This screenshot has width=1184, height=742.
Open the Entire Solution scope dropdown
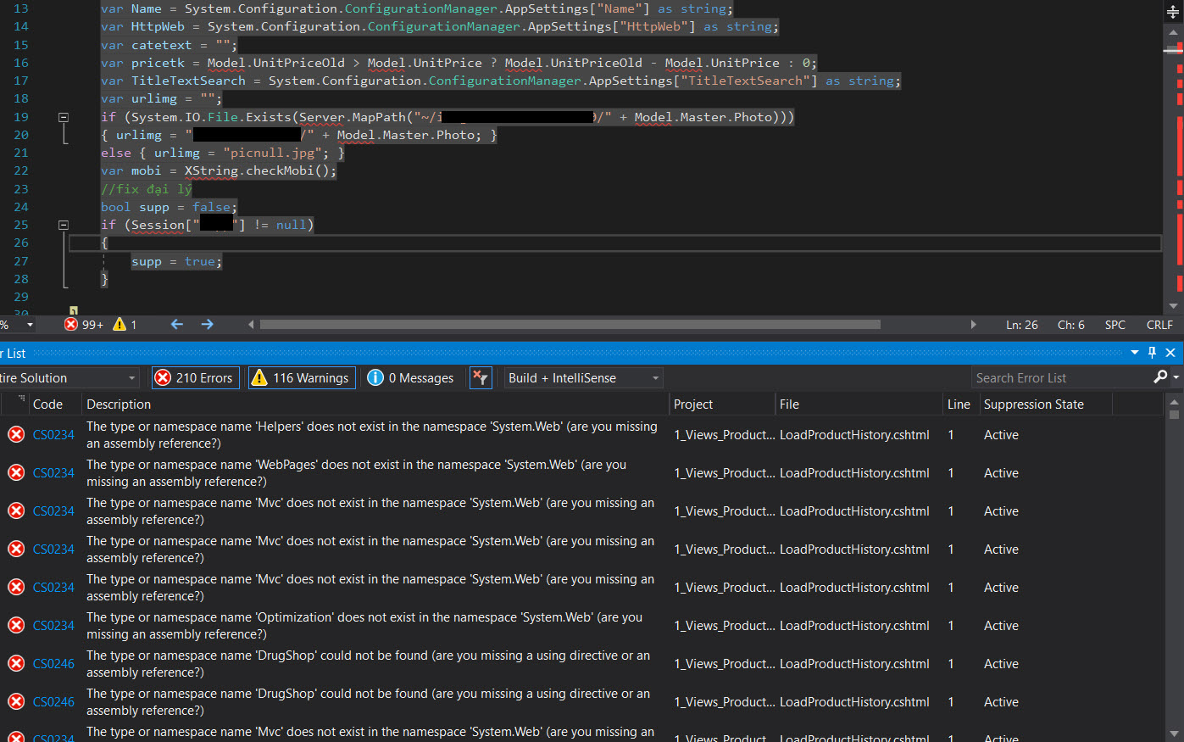[x=68, y=378]
